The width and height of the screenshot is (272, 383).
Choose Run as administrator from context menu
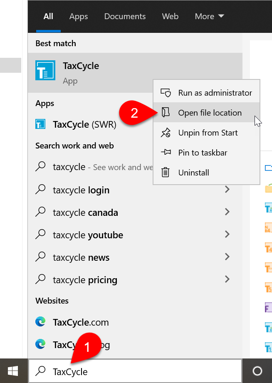pos(207,93)
